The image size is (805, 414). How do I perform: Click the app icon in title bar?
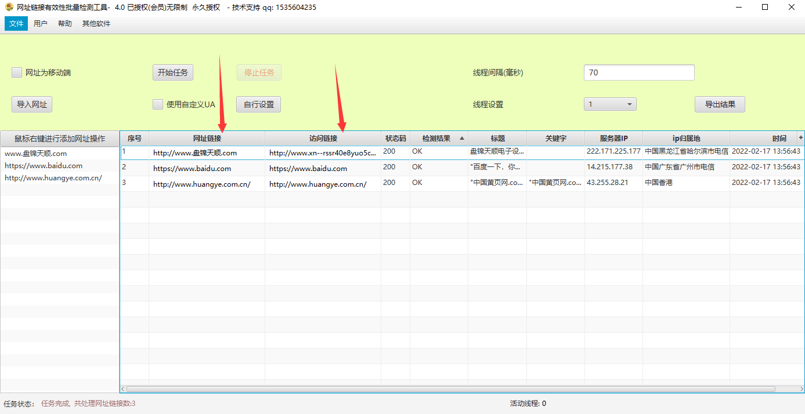tap(9, 8)
